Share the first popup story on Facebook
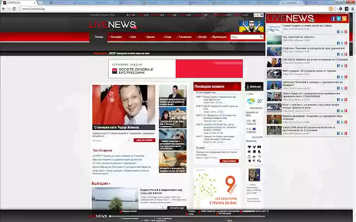Viewport: 356px width, 222px height. click(338, 32)
